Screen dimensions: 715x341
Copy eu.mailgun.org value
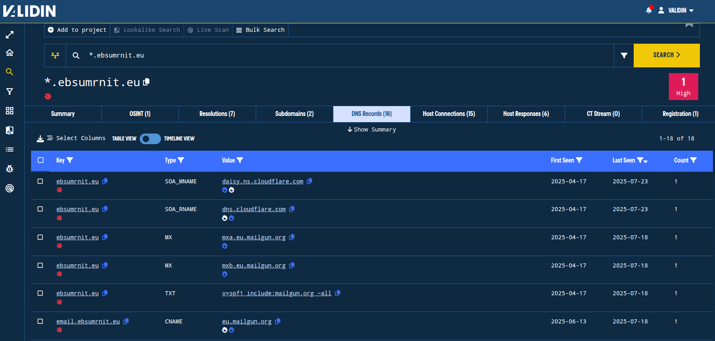tap(278, 321)
